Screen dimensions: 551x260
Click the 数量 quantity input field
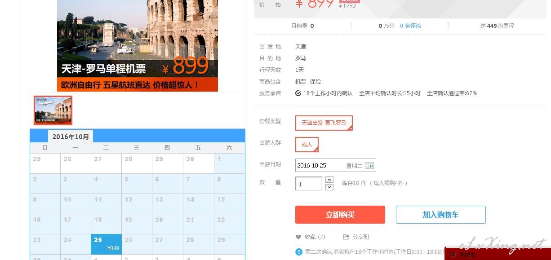309,183
